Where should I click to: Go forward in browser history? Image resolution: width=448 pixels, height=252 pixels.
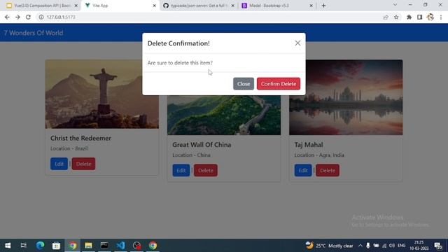[x=17, y=17]
